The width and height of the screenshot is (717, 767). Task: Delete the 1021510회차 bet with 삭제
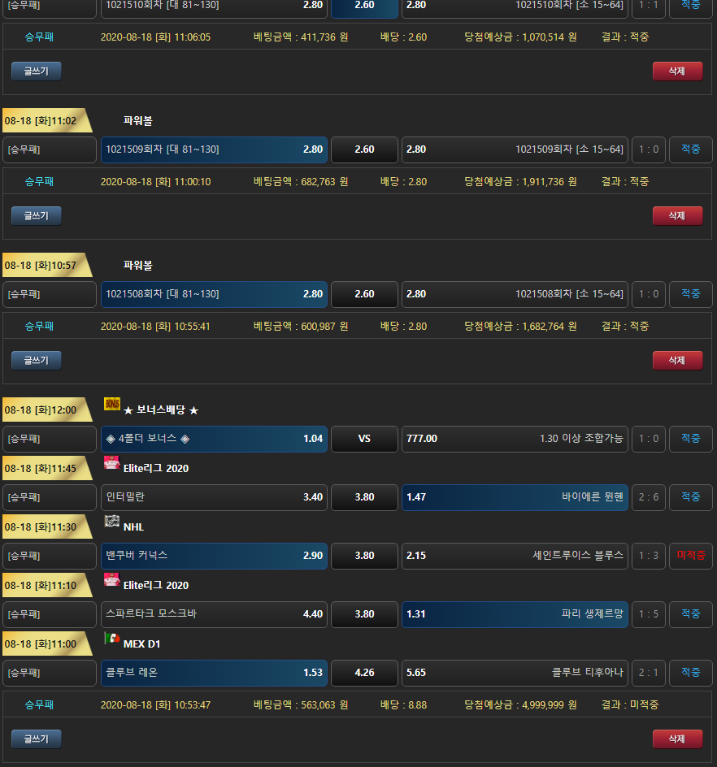pyautogui.click(x=677, y=71)
